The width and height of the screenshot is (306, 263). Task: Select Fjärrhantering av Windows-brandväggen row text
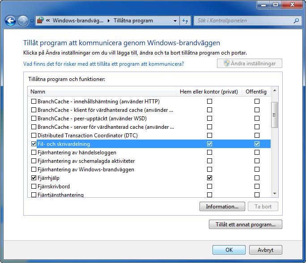86,170
